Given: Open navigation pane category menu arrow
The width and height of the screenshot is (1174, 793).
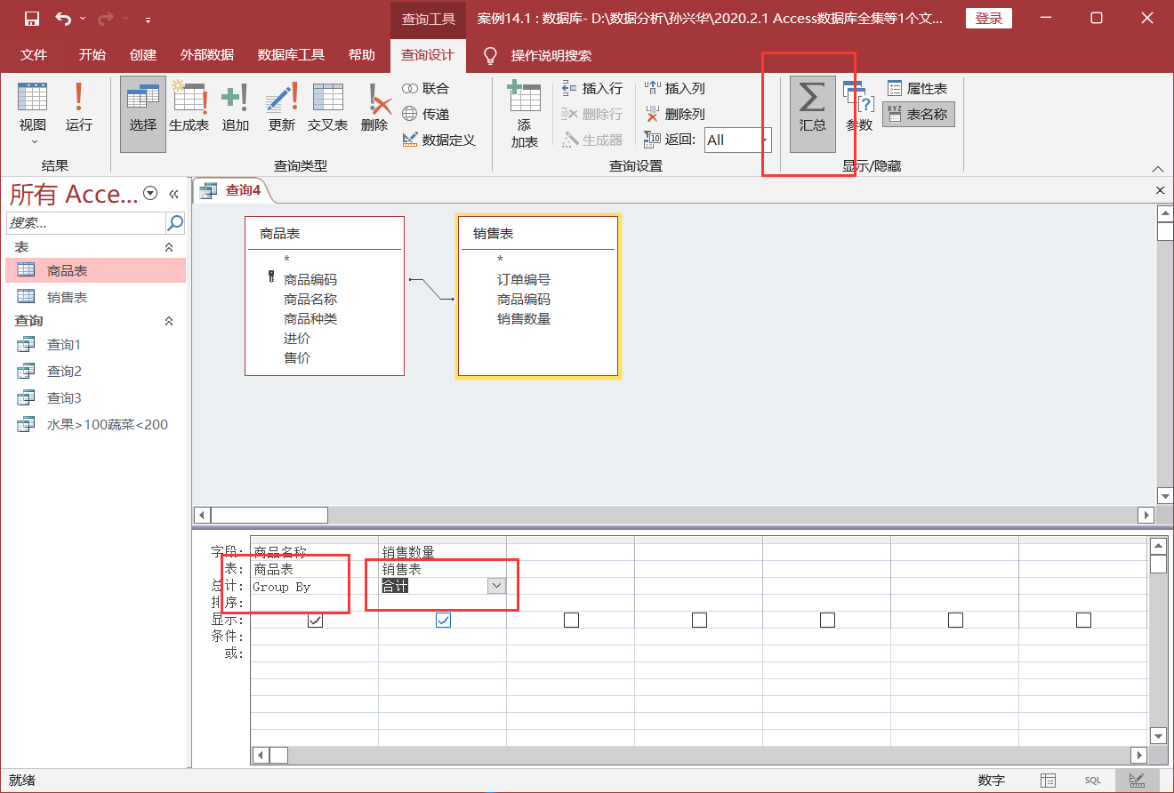Looking at the screenshot, I should [150, 194].
